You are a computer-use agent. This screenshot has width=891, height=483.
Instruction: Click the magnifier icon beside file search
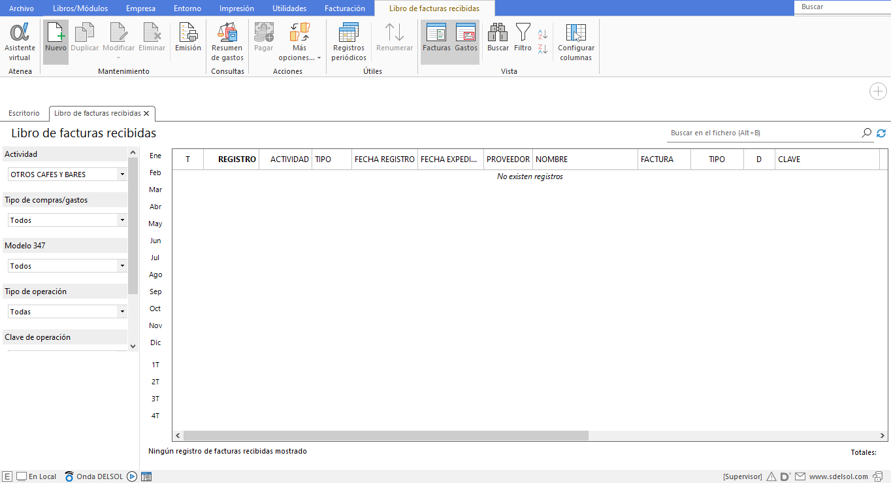click(866, 133)
